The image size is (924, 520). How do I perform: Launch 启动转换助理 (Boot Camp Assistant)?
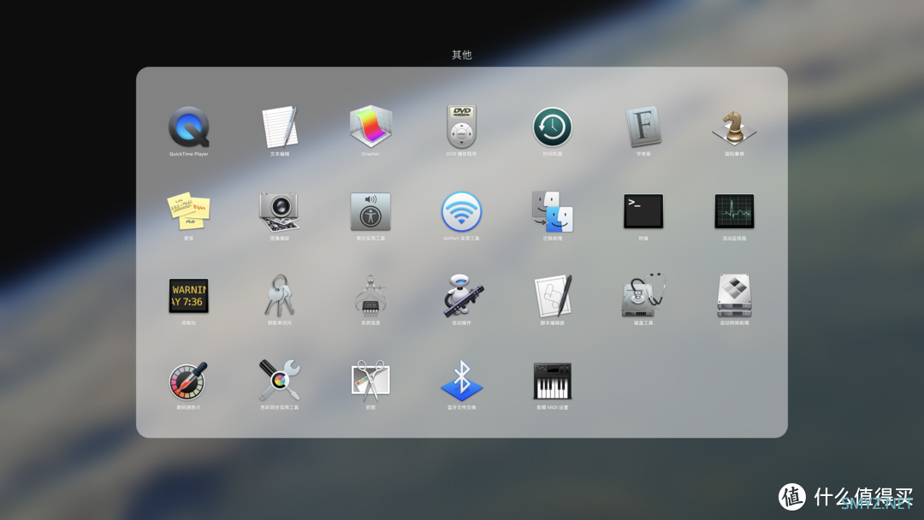click(734, 296)
